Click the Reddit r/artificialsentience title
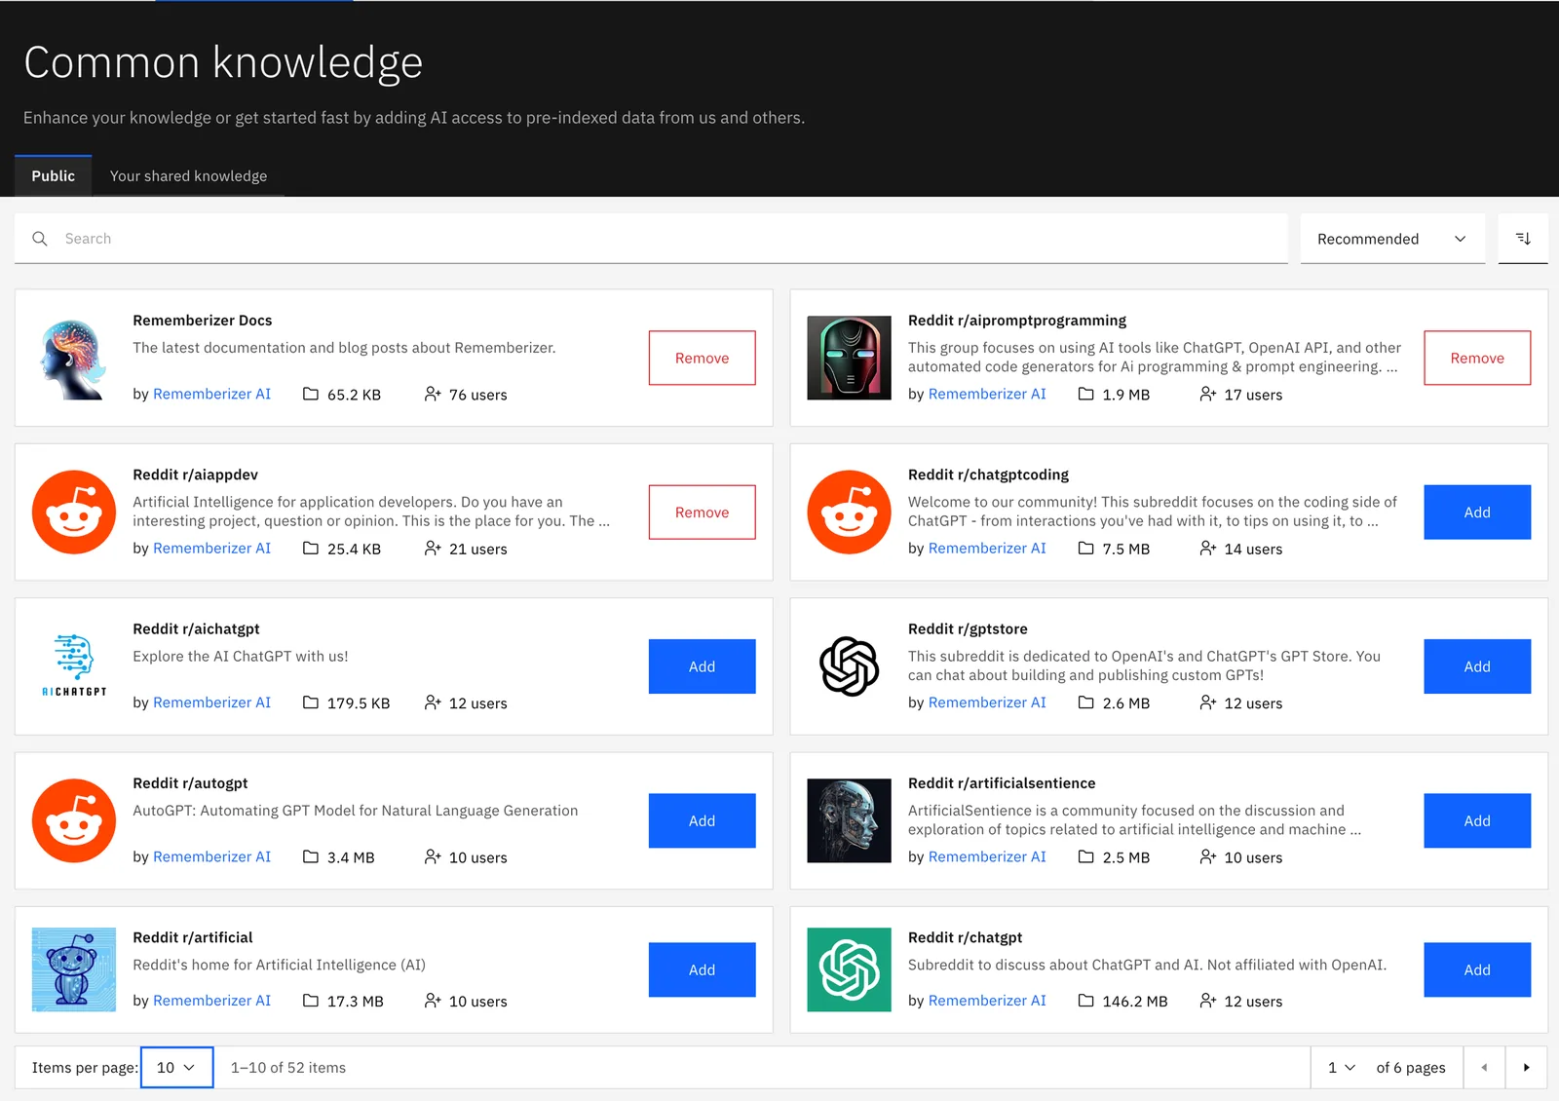Image resolution: width=1559 pixels, height=1101 pixels. pos(1002,783)
